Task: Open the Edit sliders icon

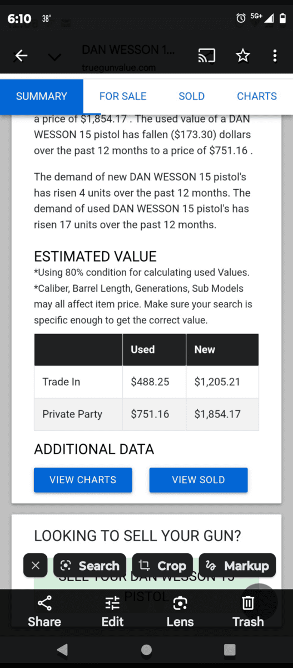Action: (112, 612)
